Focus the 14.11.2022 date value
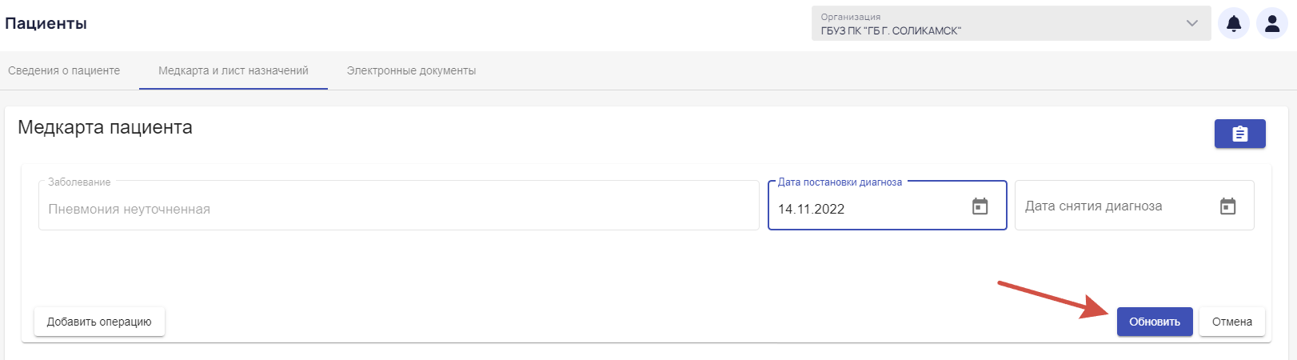The width and height of the screenshot is (1297, 360). 812,209
